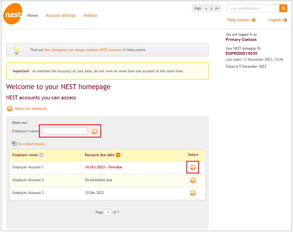Select the arrow next to Employer Account 2
The height and width of the screenshot is (232, 293).
tap(192, 180)
